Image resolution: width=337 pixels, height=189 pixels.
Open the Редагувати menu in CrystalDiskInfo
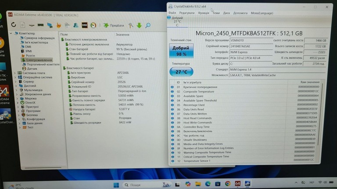(x=187, y=13)
